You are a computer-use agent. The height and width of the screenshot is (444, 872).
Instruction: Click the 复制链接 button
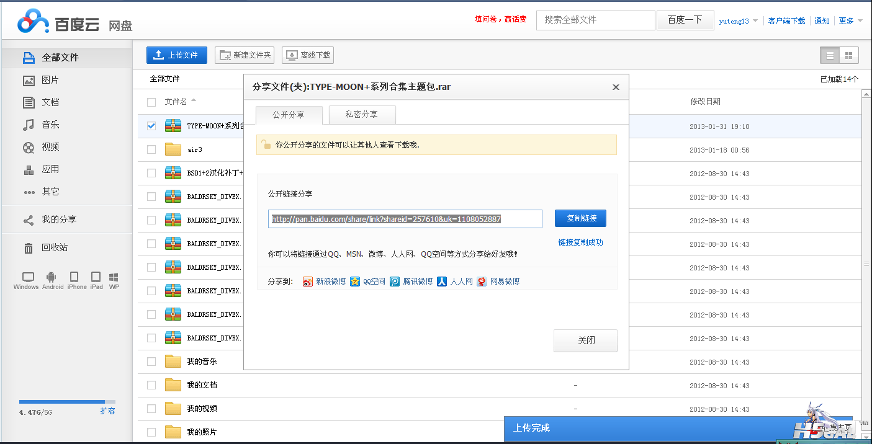point(580,218)
